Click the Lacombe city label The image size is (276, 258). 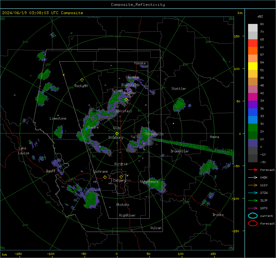[132, 77]
